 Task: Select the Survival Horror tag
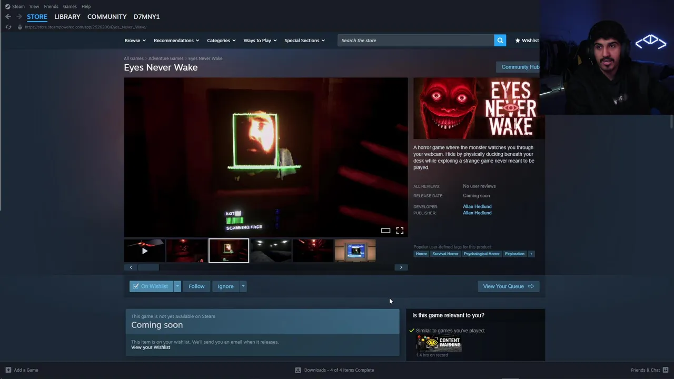pyautogui.click(x=445, y=254)
